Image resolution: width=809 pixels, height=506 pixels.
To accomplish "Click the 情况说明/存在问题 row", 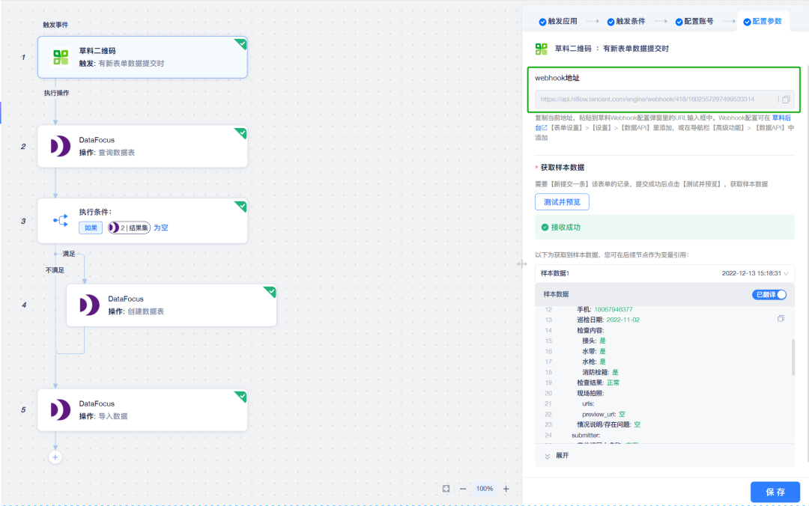I will click(x=608, y=424).
